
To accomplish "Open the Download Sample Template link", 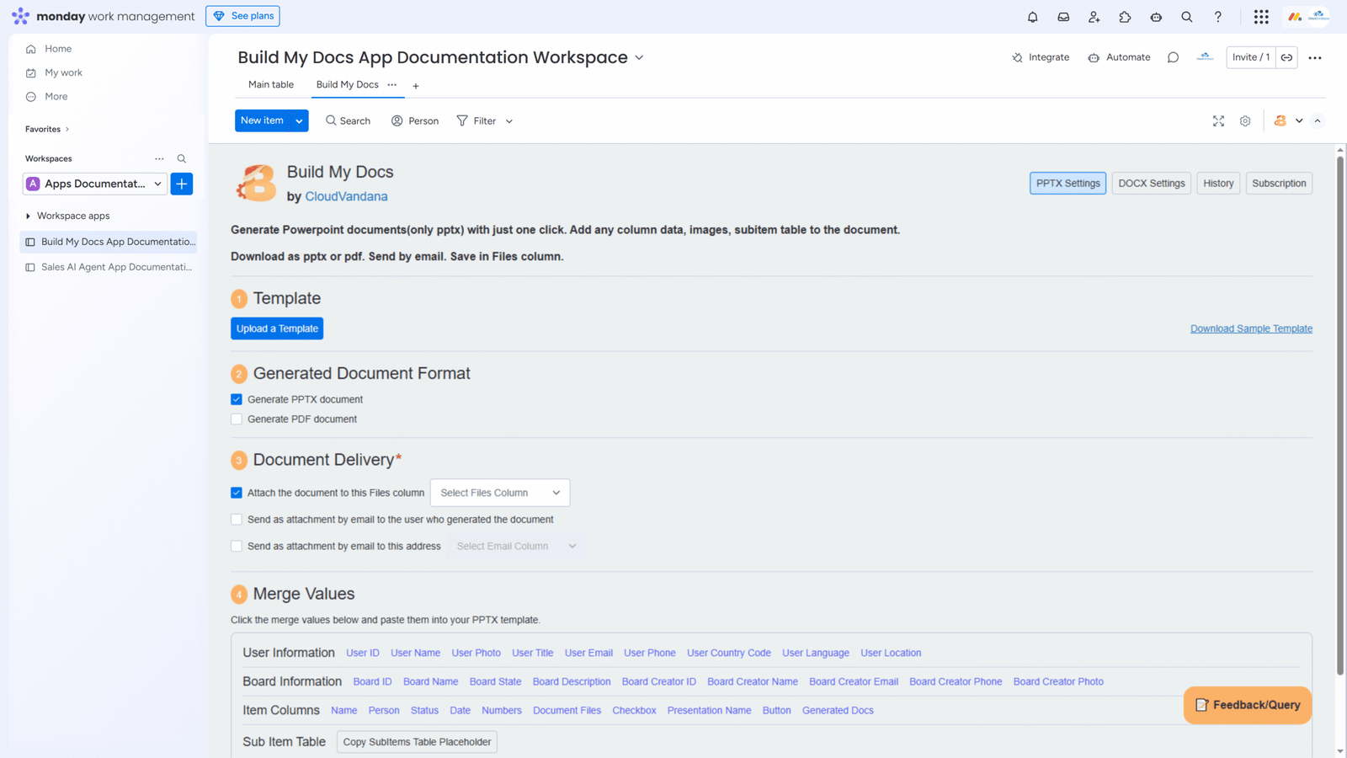I will 1251,328.
